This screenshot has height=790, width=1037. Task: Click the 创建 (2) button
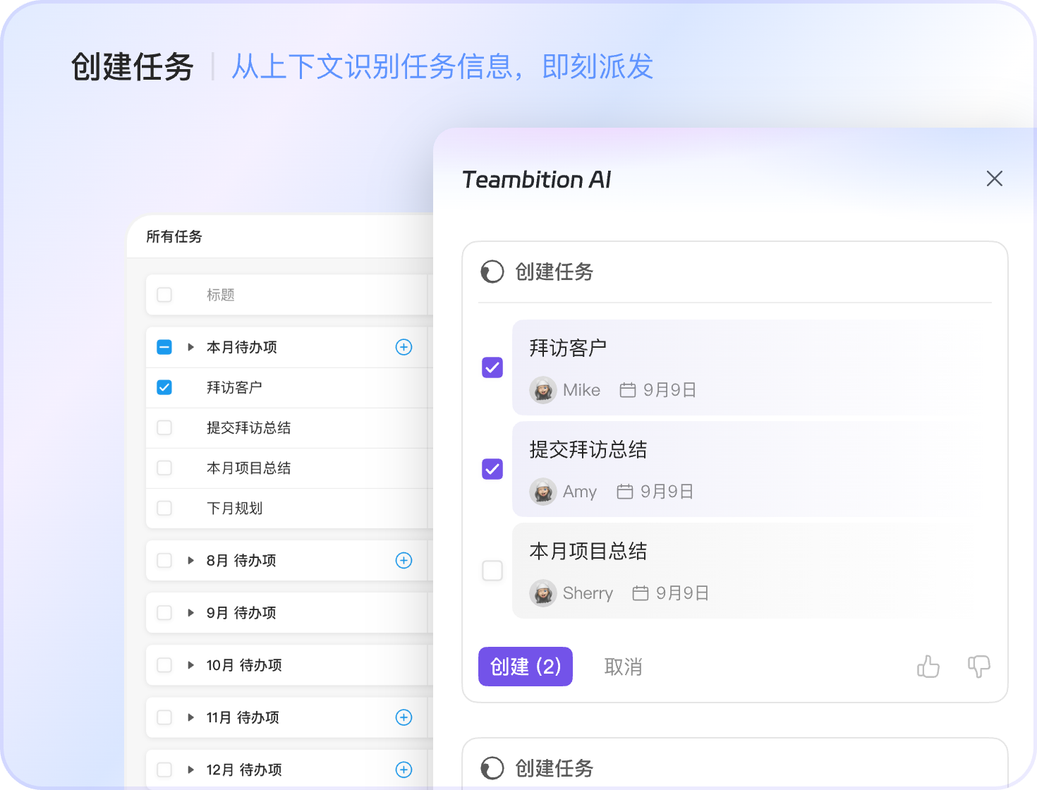point(526,667)
